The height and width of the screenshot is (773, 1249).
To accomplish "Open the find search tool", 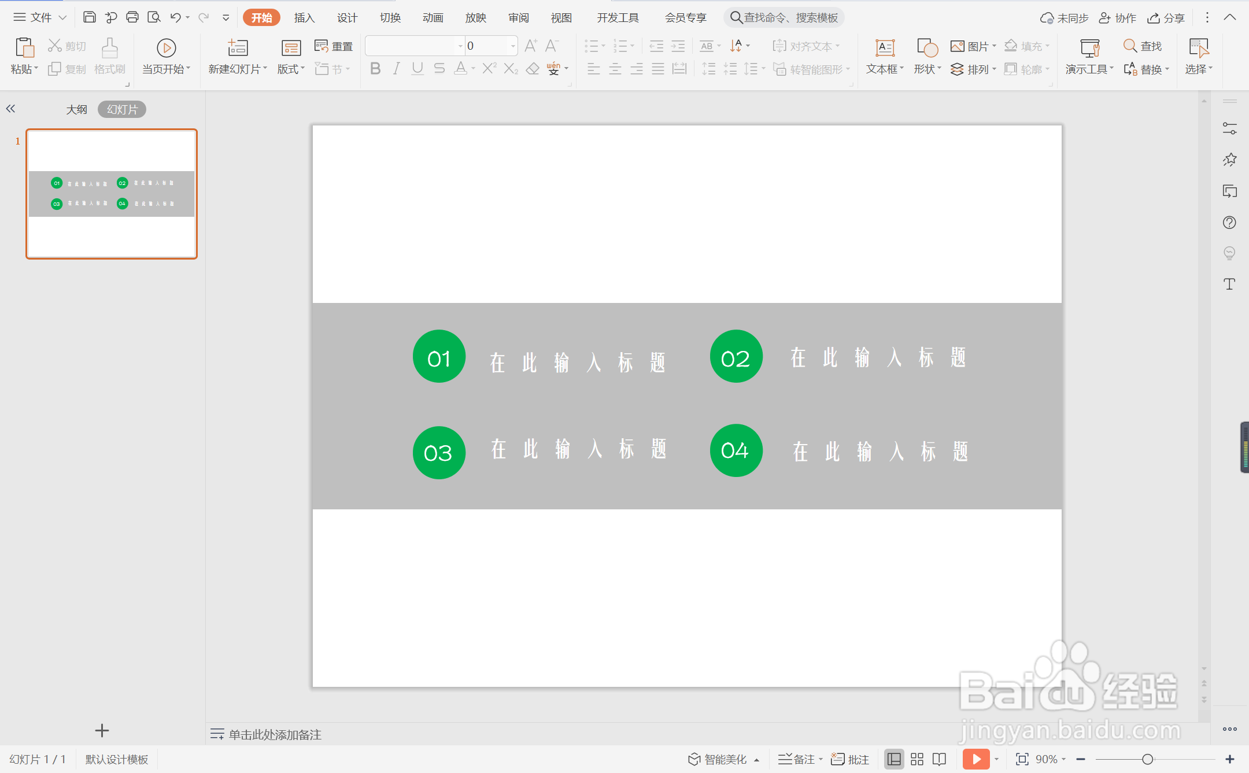I will (1142, 46).
